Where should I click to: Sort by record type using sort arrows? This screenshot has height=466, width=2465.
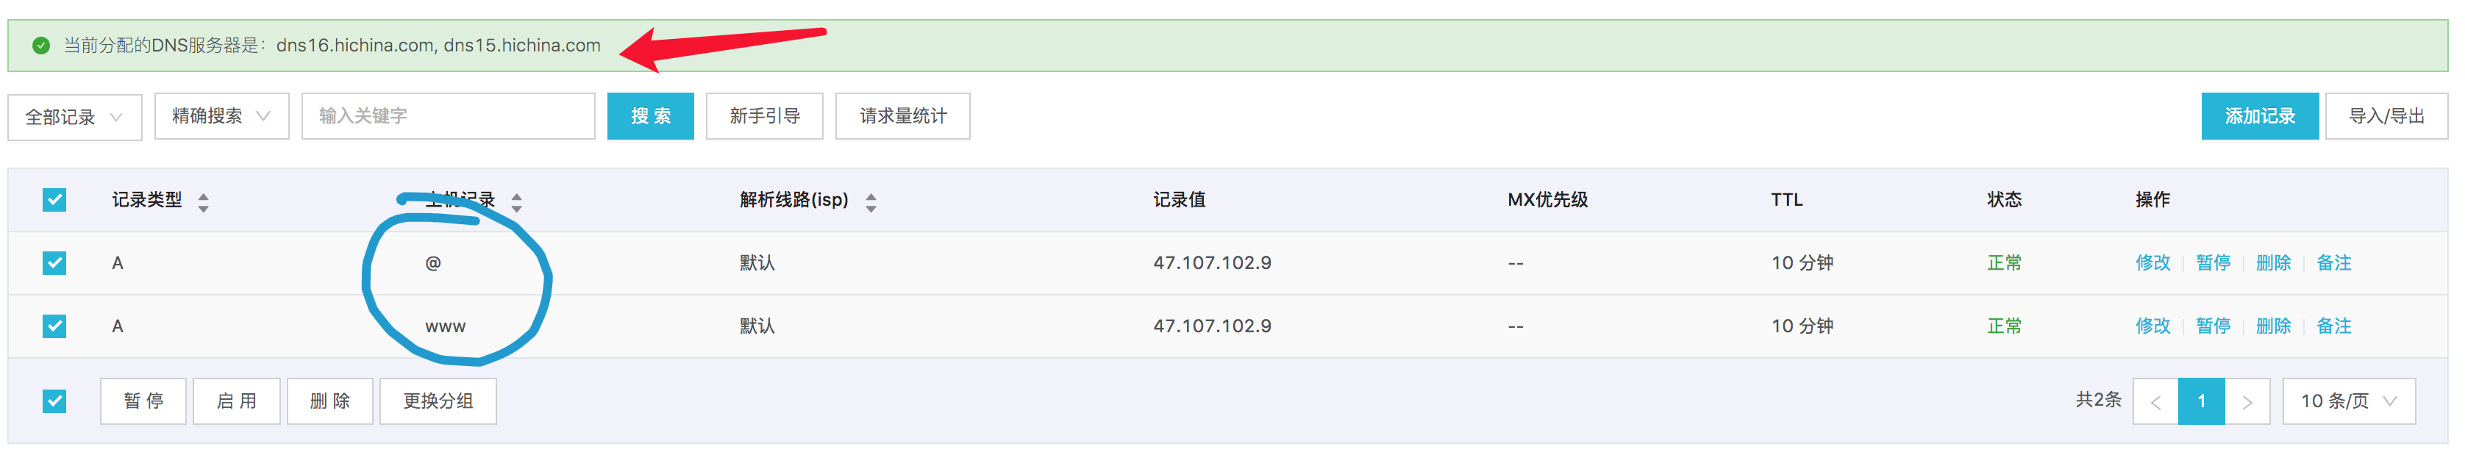(203, 201)
